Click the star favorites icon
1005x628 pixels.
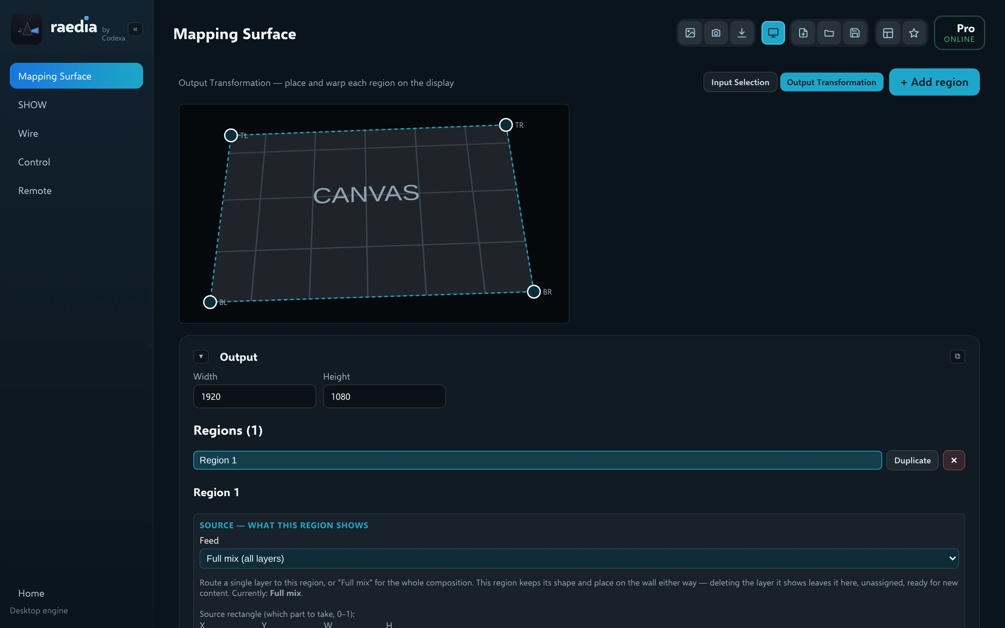(914, 33)
